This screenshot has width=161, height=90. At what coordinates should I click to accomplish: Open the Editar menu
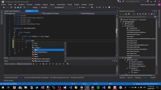click(10, 4)
